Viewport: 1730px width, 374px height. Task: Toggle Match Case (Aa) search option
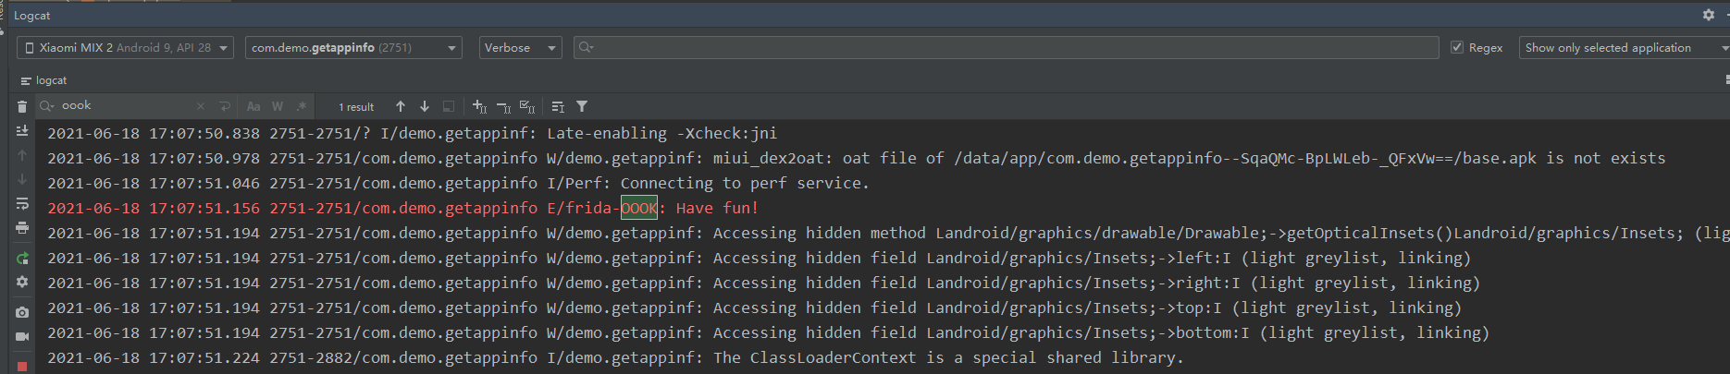point(253,106)
